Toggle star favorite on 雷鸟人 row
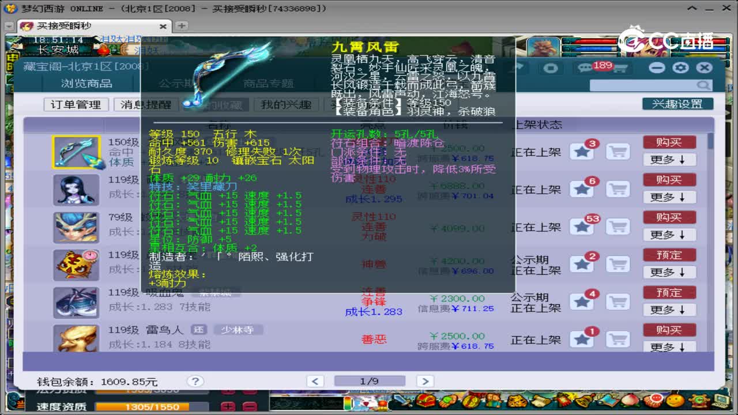This screenshot has height=415, width=738. [x=582, y=339]
